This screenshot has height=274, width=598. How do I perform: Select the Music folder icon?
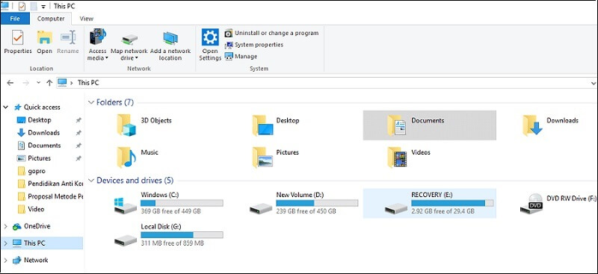126,157
